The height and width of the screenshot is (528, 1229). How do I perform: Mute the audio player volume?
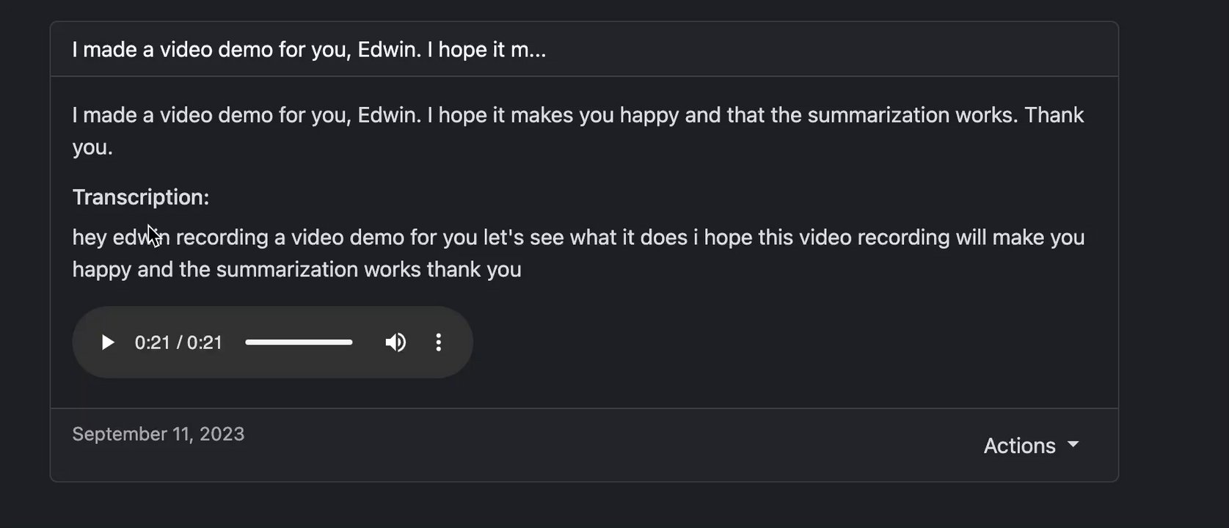[x=395, y=342]
